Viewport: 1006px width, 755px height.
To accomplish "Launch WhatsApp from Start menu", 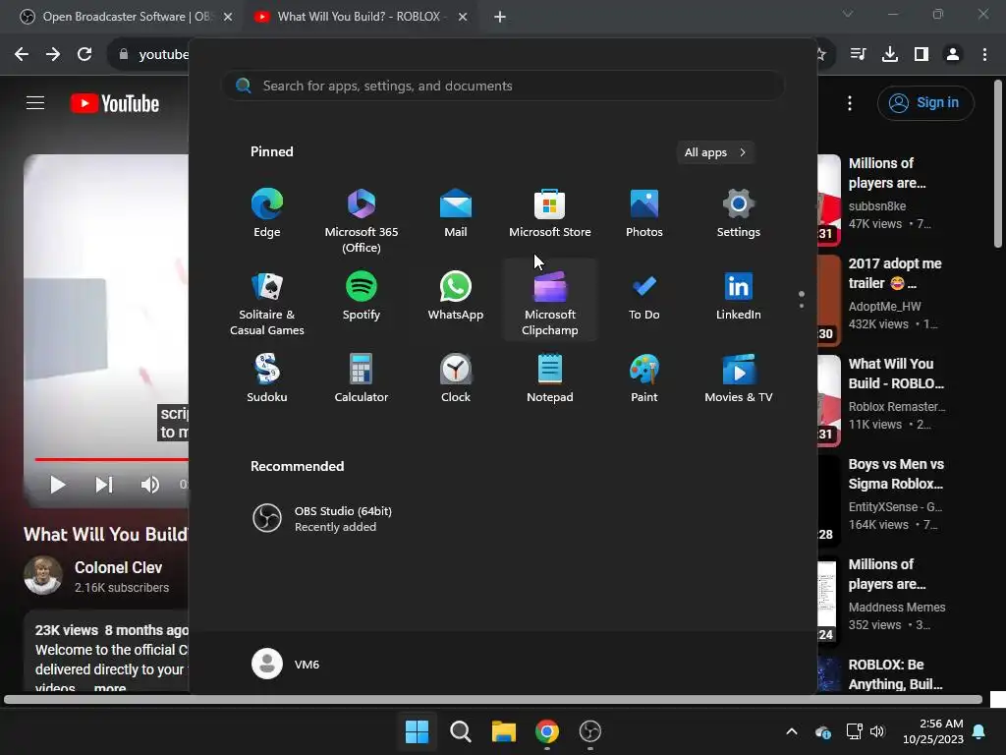I will (x=456, y=297).
